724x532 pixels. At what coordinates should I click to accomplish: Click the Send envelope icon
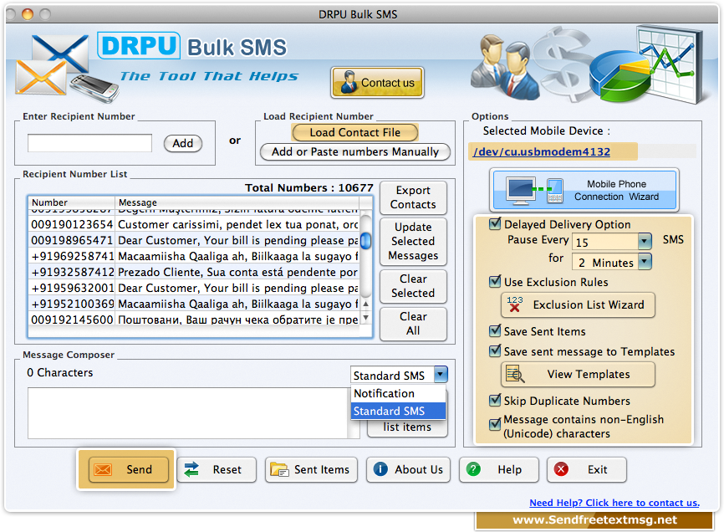point(103,469)
